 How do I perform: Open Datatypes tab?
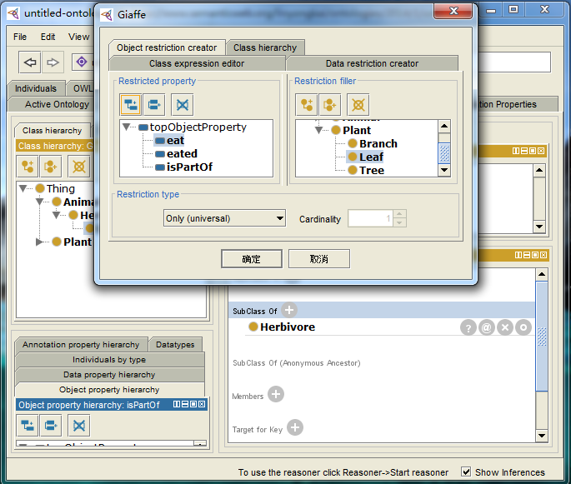pos(175,345)
